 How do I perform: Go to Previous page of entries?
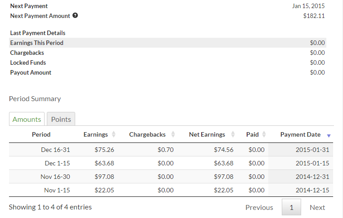259,207
